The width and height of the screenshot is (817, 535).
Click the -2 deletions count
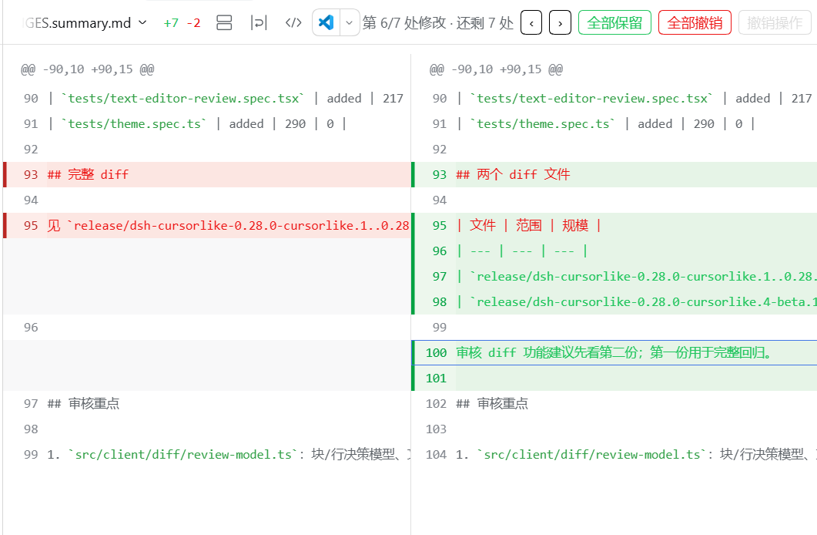[x=193, y=23]
